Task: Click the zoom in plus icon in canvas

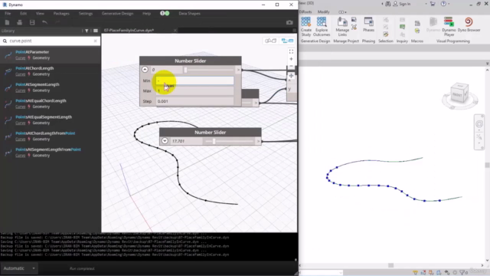Action: [x=291, y=59]
